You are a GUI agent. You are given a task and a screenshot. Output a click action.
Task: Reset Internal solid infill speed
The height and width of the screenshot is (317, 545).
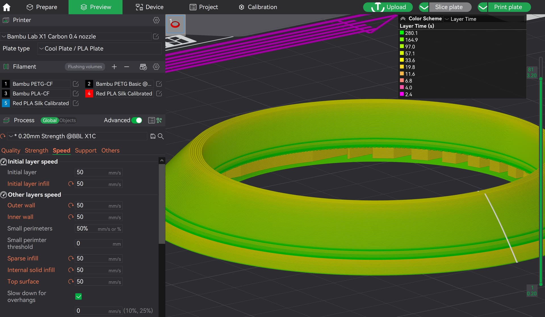click(x=71, y=270)
